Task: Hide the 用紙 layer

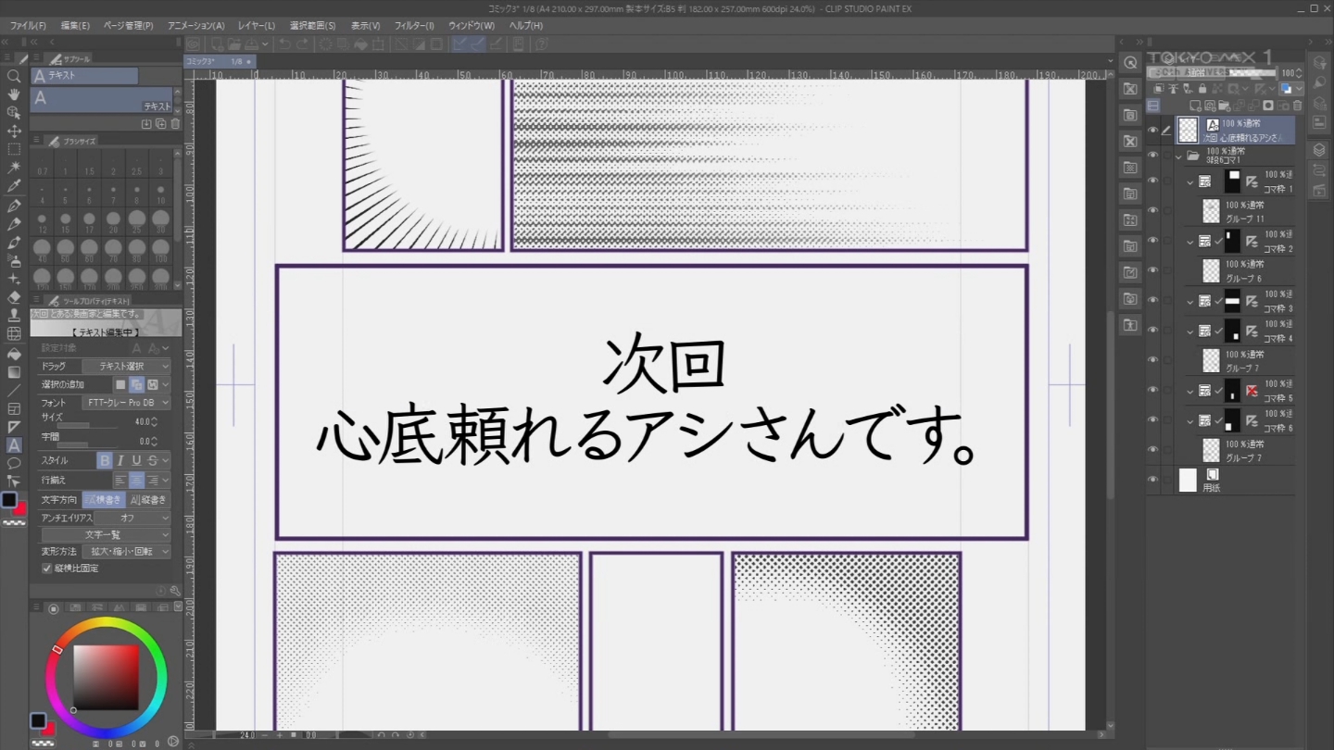Action: (1153, 480)
